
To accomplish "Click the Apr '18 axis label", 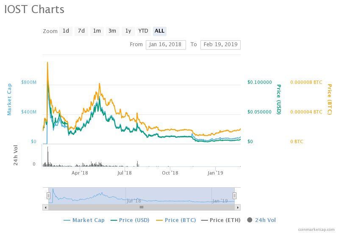I will coord(80,173).
